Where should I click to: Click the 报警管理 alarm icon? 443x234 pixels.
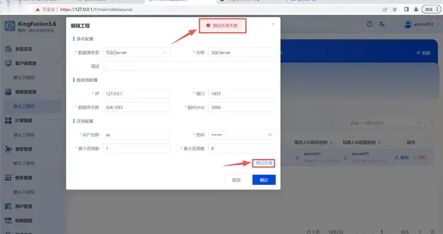[8, 149]
